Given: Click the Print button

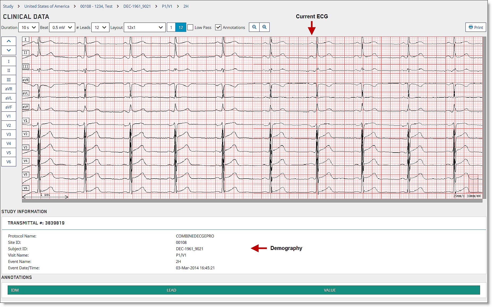Looking at the screenshot, I should [x=476, y=27].
